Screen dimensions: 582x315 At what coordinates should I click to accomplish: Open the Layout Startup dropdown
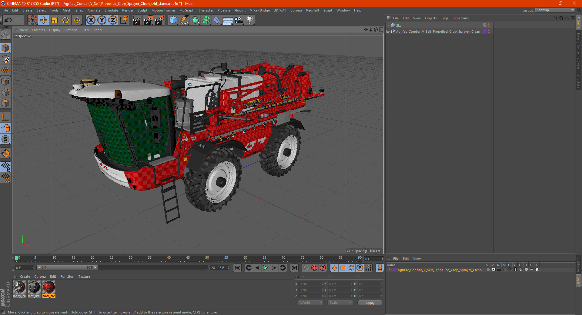click(x=555, y=10)
